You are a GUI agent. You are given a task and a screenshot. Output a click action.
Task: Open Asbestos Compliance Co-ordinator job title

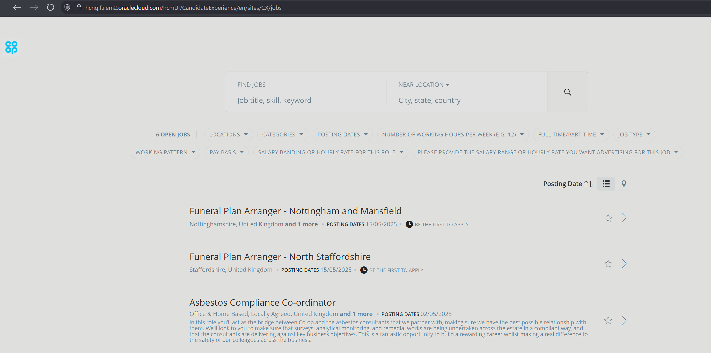click(262, 302)
